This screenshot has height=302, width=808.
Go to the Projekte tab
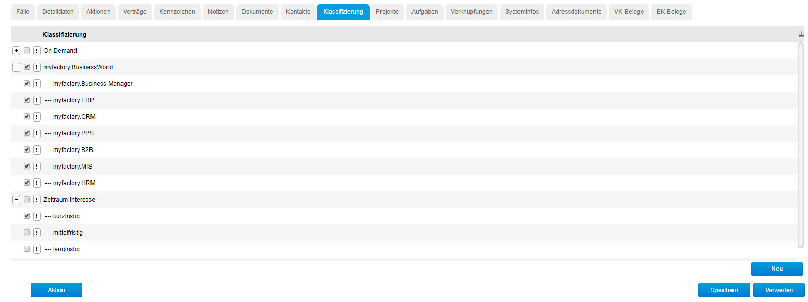coord(387,12)
